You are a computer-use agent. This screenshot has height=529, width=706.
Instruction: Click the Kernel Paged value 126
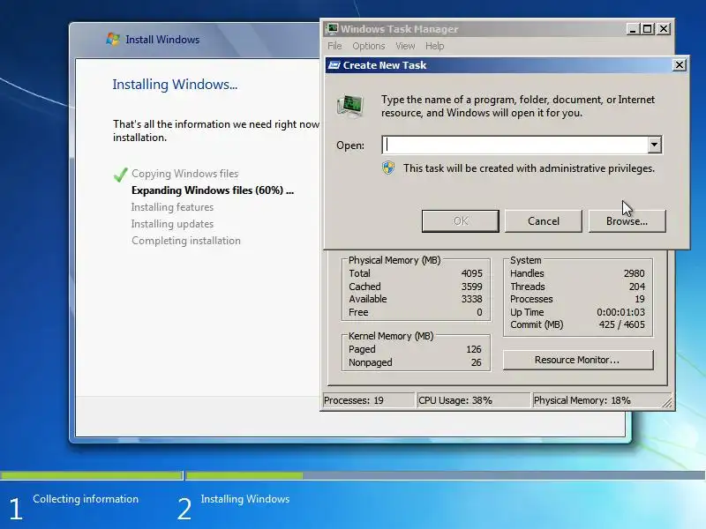click(x=474, y=349)
